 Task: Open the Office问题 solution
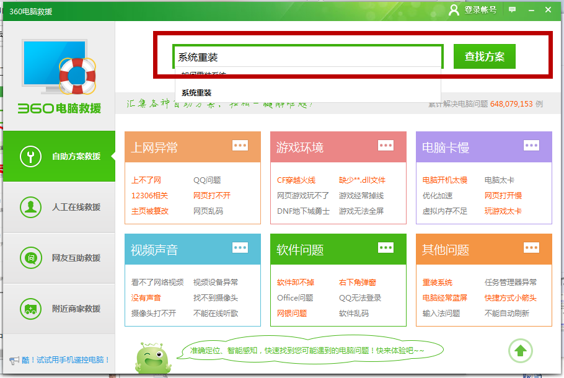click(x=295, y=298)
